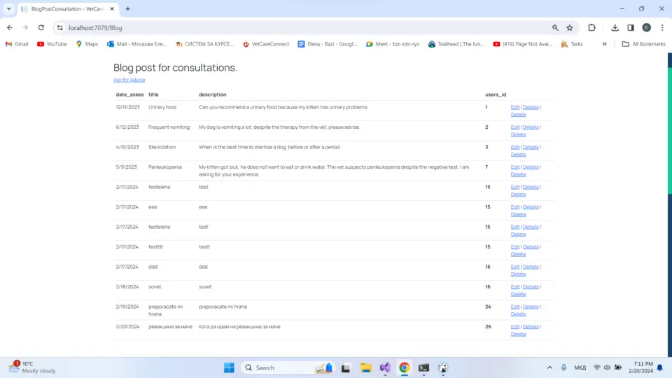This screenshot has width=672, height=378.
Task: Open the VetCareConnect bookmark
Action: click(265, 44)
